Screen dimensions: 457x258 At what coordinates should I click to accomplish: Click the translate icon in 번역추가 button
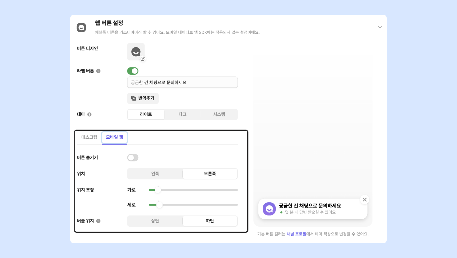(x=134, y=98)
